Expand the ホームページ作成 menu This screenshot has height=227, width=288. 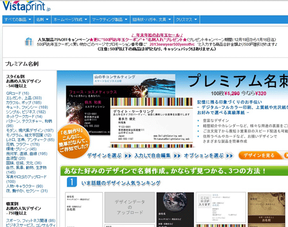pyautogui.click(x=71, y=20)
